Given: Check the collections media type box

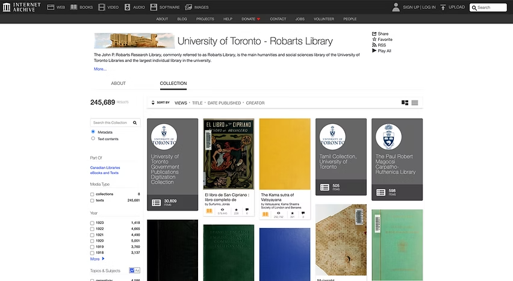Looking at the screenshot, I should point(92,194).
